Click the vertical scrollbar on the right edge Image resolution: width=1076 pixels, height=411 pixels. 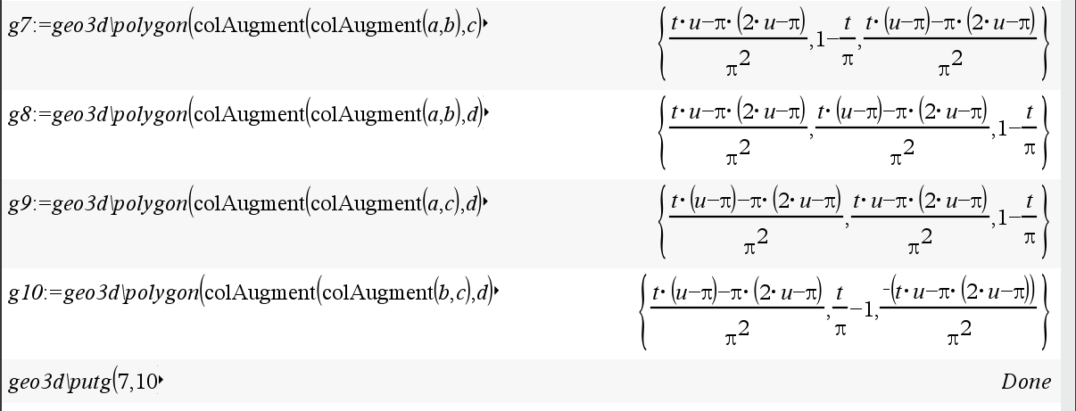point(1068,205)
